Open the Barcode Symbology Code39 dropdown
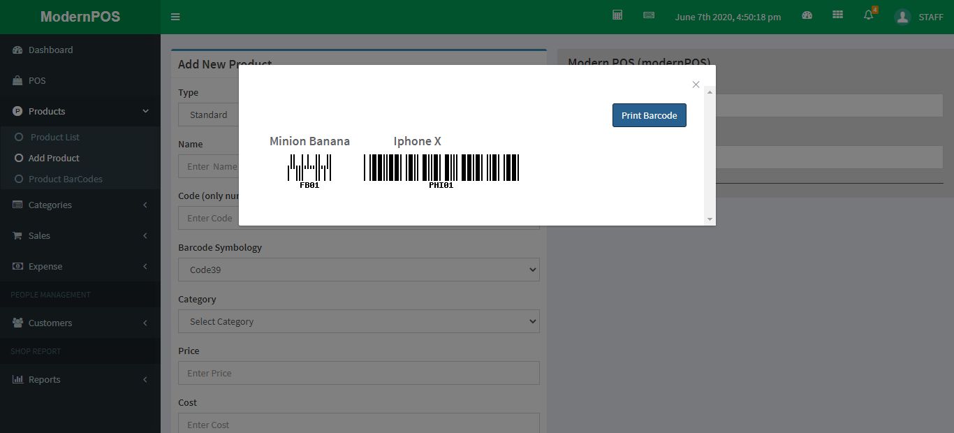Image resolution: width=954 pixels, height=433 pixels. coord(359,270)
